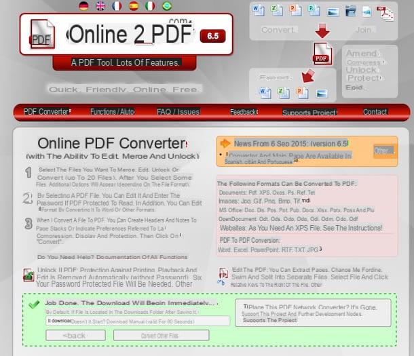Switch language to German flag
This screenshot has width=414, height=356.
[x=83, y=6]
